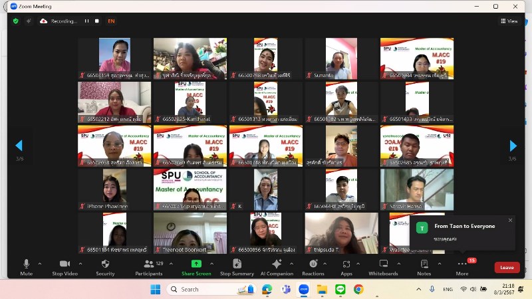The height and width of the screenshot is (299, 532).
Task: Click the tray microphone icon
Action: coord(432,289)
